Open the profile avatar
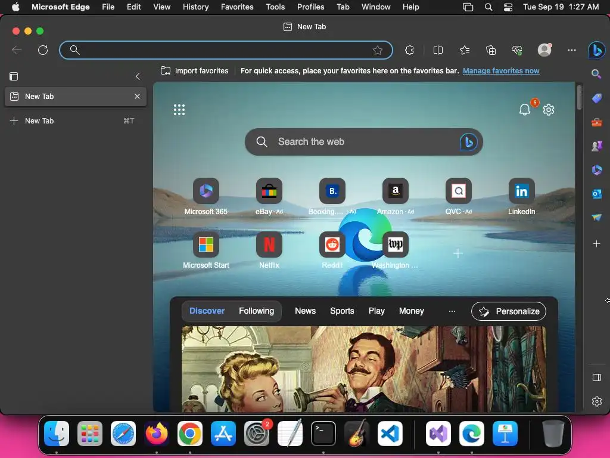The width and height of the screenshot is (610, 458). point(544,50)
